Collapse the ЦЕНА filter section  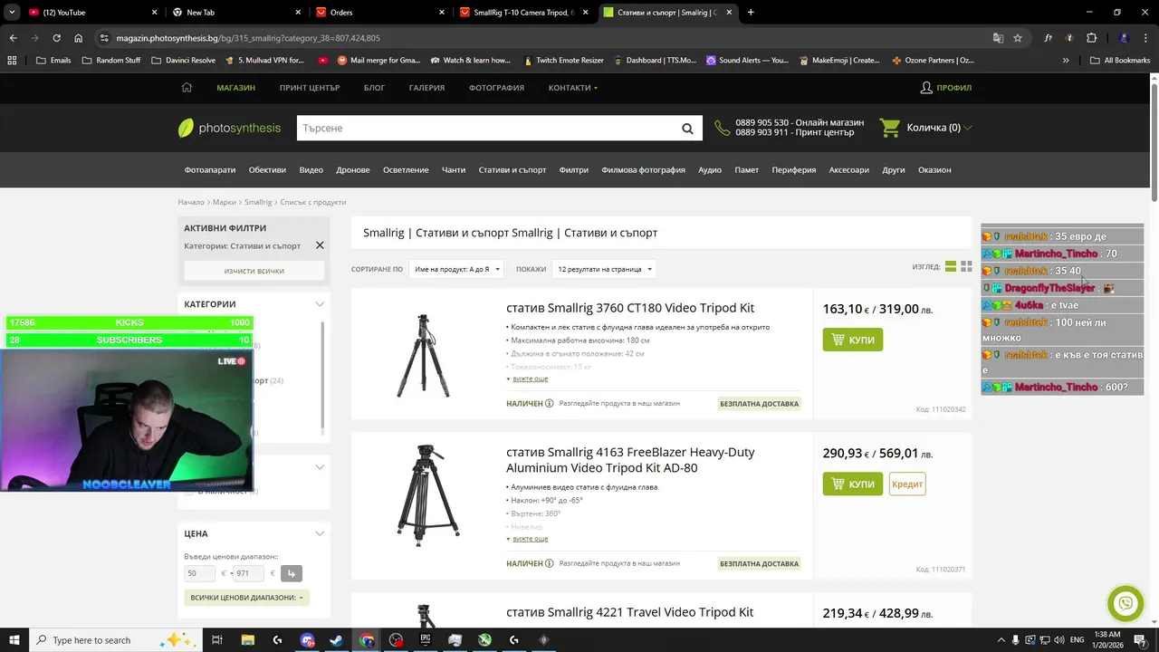point(320,533)
